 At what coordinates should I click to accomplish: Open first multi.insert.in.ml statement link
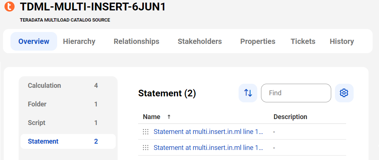pos(208,132)
